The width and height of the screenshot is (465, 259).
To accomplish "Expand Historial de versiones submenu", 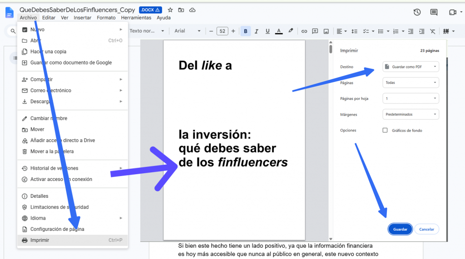I will 73,168.
